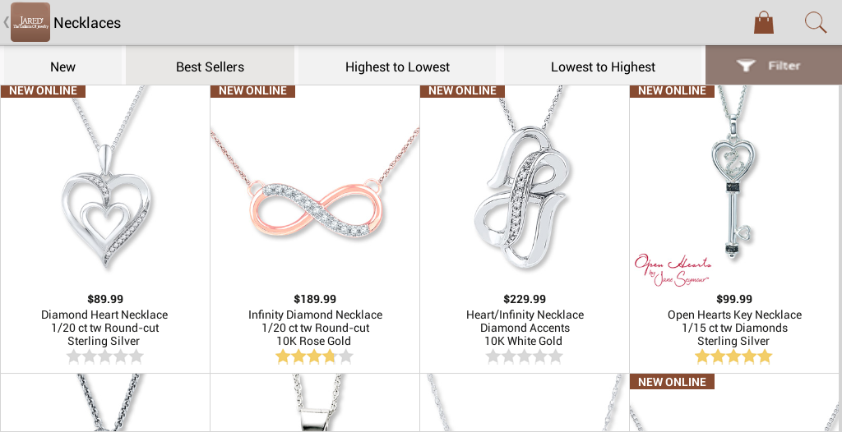This screenshot has height=432, width=842.
Task: Sort by the New tab
Action: (x=62, y=67)
